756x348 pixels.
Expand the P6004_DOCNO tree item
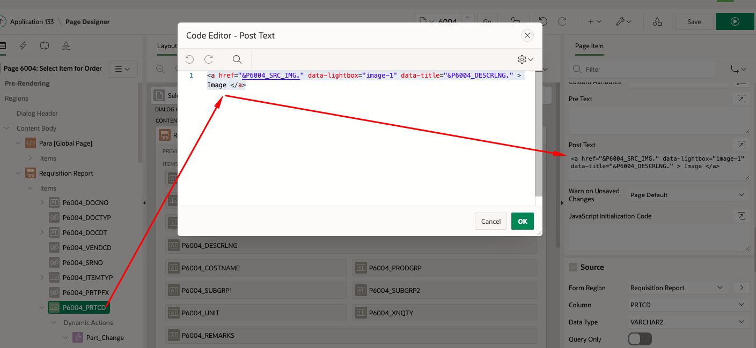pos(42,203)
